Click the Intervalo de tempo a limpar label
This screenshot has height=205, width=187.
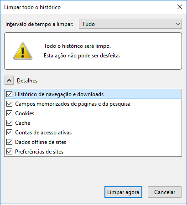39,24
